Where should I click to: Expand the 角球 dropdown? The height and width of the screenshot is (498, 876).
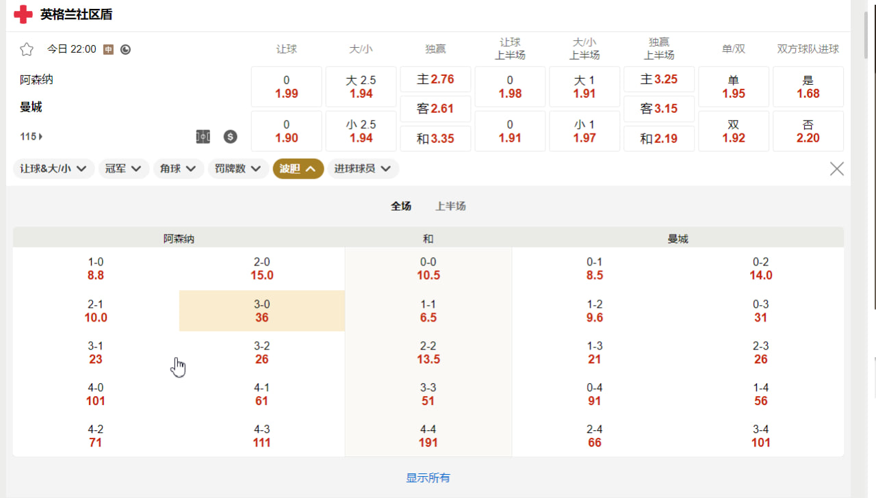coord(179,169)
